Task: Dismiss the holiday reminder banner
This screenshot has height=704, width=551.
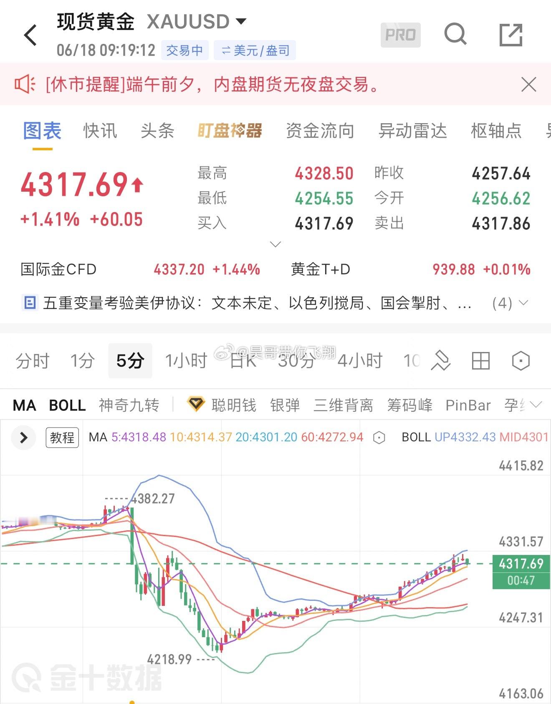Action: (x=528, y=84)
